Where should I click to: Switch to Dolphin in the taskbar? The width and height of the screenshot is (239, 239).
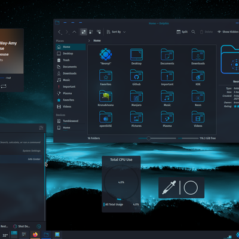point(46,235)
